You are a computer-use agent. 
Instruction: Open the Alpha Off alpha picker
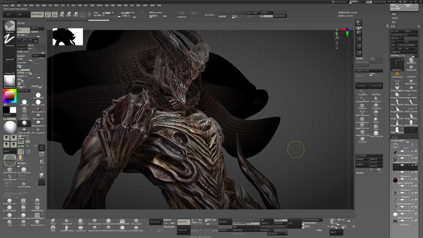(10, 54)
